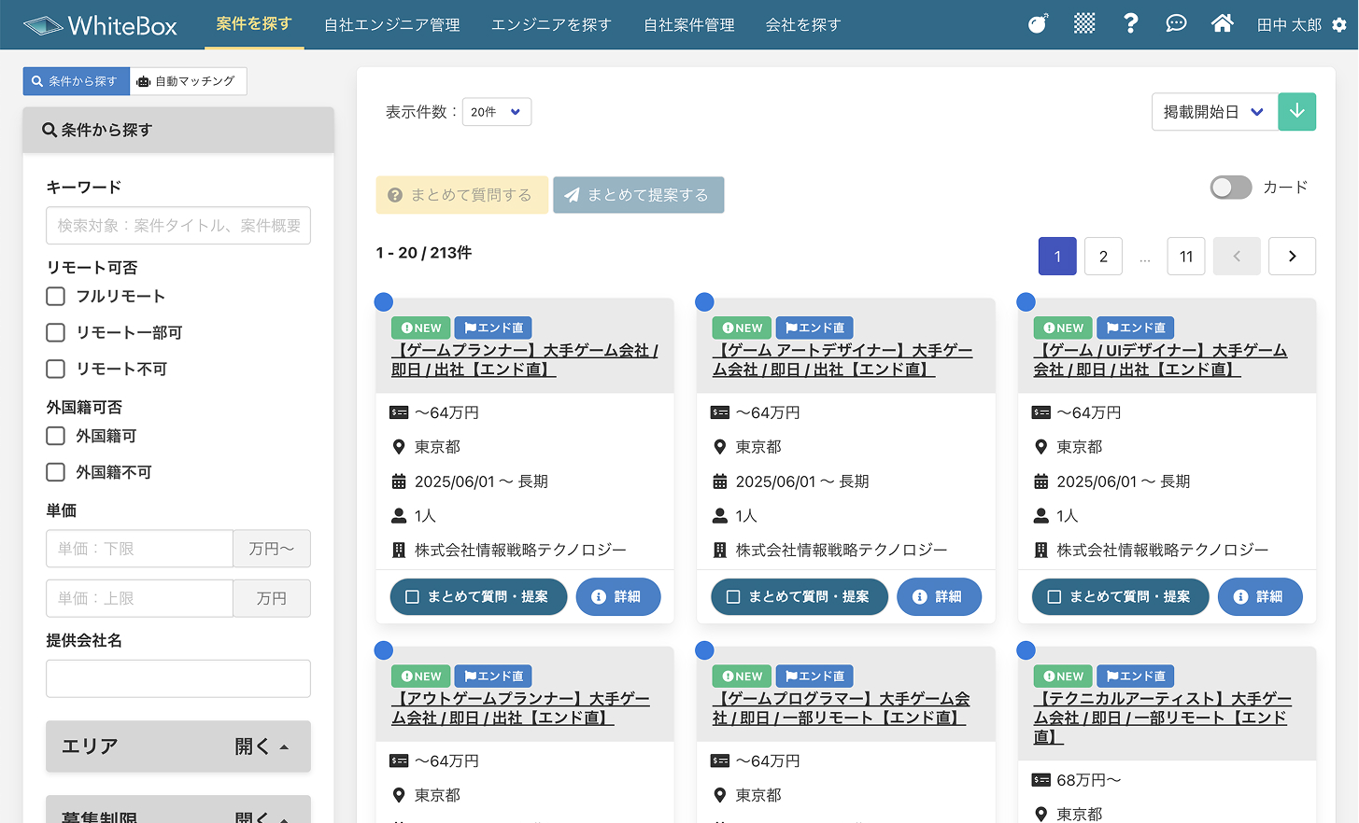Click NEW badge on アウトゲームプランナー card
The width and height of the screenshot is (1359, 823).
pos(421,677)
